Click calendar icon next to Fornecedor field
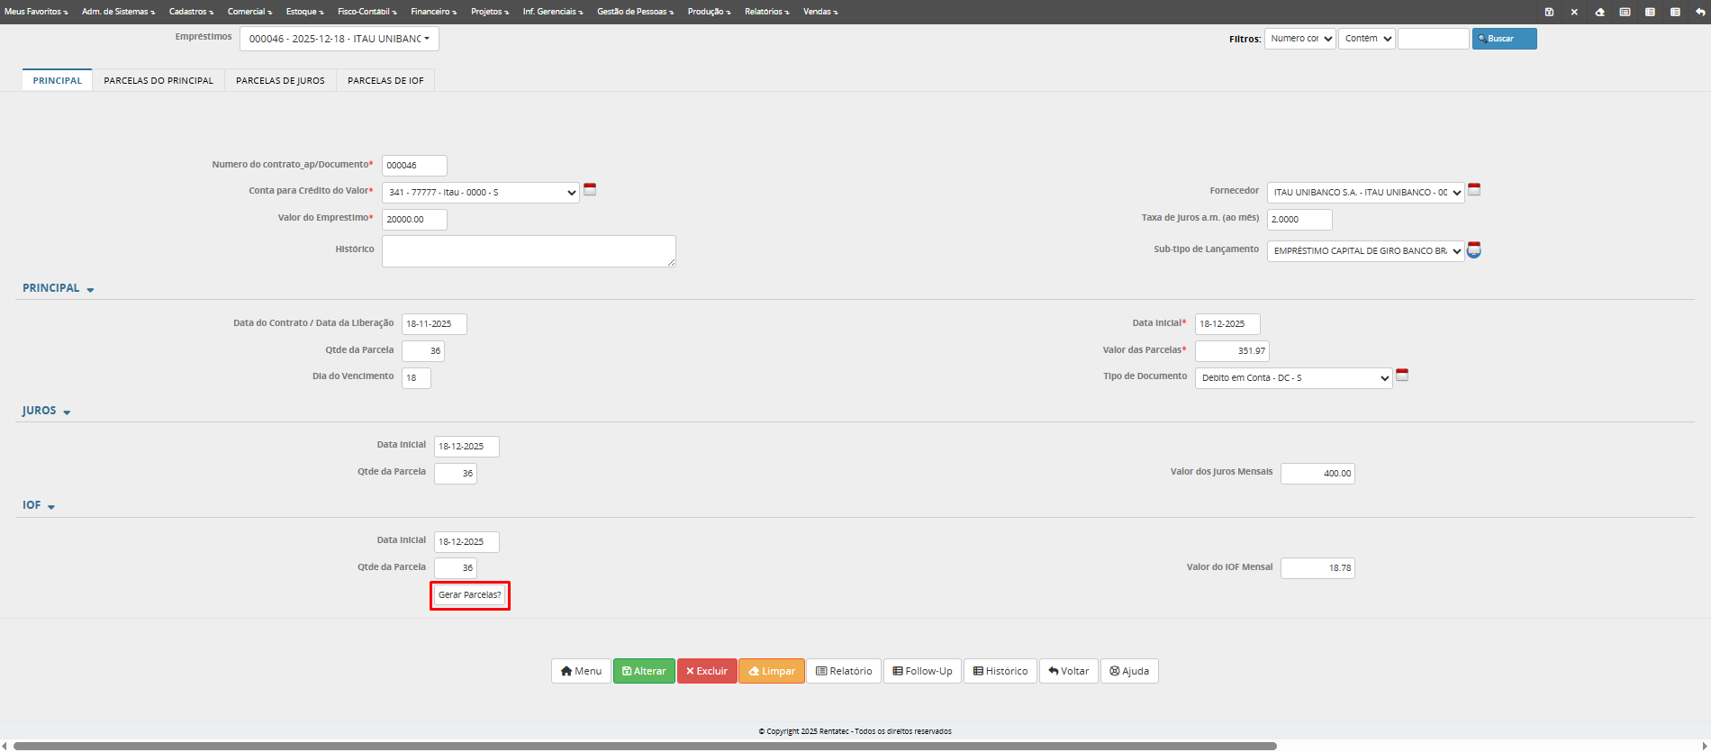The width and height of the screenshot is (1711, 752). point(1474,190)
